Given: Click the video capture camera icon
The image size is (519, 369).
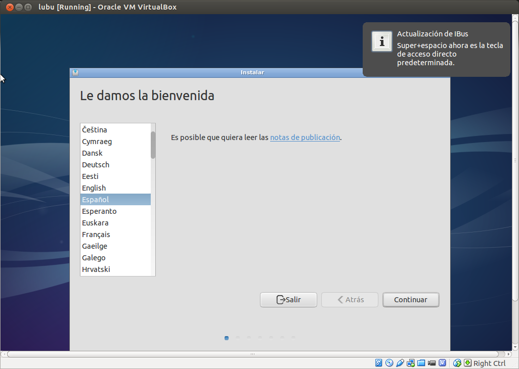Looking at the screenshot, I should click(x=431, y=363).
